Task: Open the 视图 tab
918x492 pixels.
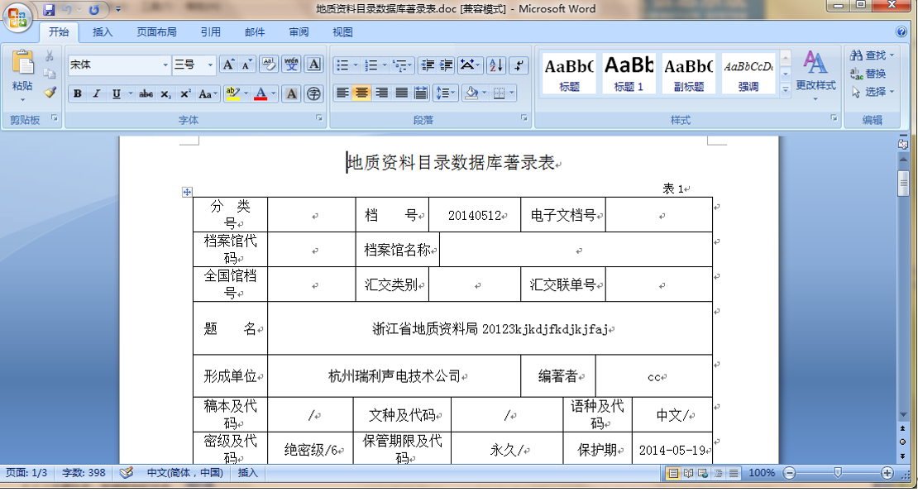Action: (x=342, y=32)
